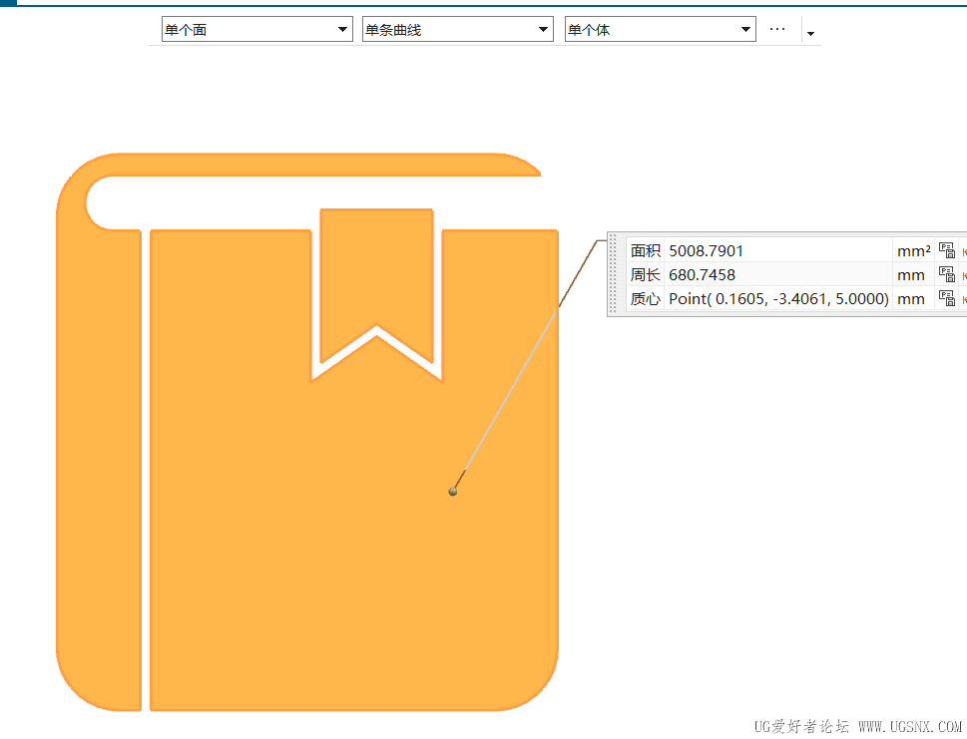Screen dimensions: 967x739
Task: Click the orange icon at end of 质心 row
Action: 964,299
